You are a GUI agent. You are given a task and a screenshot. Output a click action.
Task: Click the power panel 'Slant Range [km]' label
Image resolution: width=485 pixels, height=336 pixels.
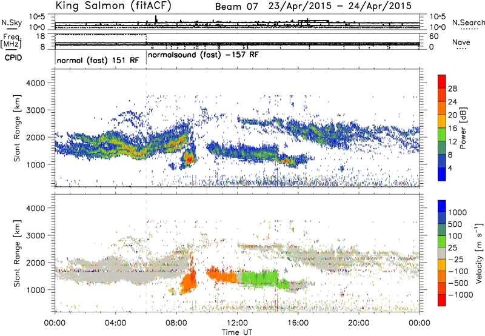(17, 128)
